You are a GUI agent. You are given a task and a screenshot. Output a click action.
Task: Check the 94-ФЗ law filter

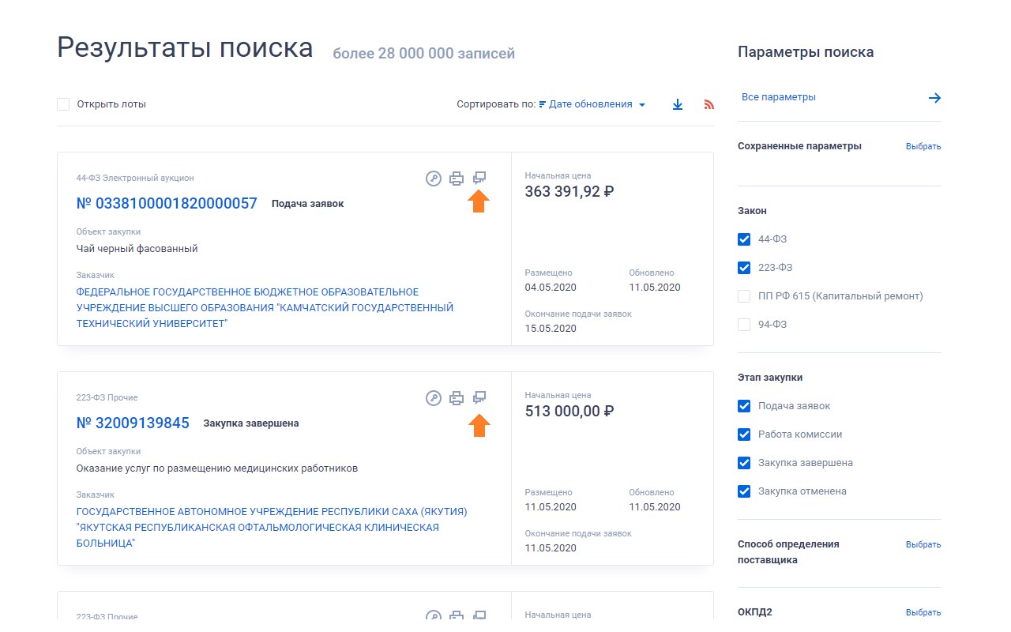pos(743,325)
